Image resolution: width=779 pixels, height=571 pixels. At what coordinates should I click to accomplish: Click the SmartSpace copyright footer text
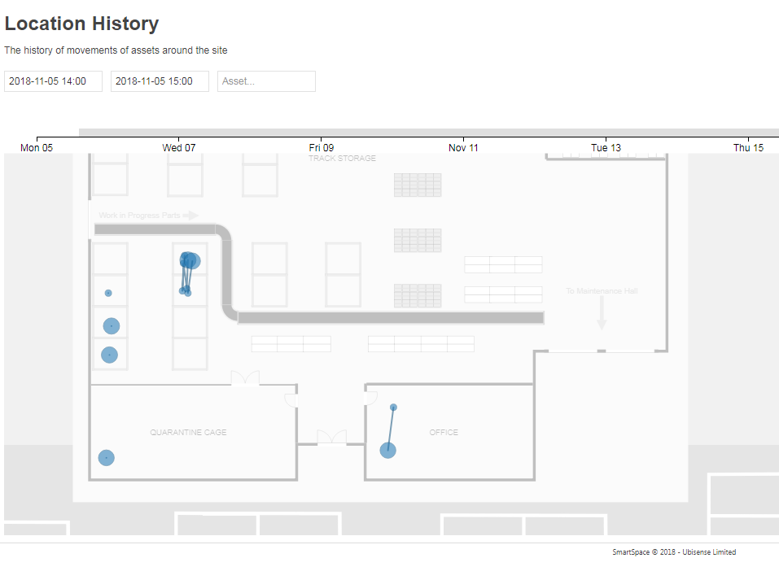(x=674, y=552)
